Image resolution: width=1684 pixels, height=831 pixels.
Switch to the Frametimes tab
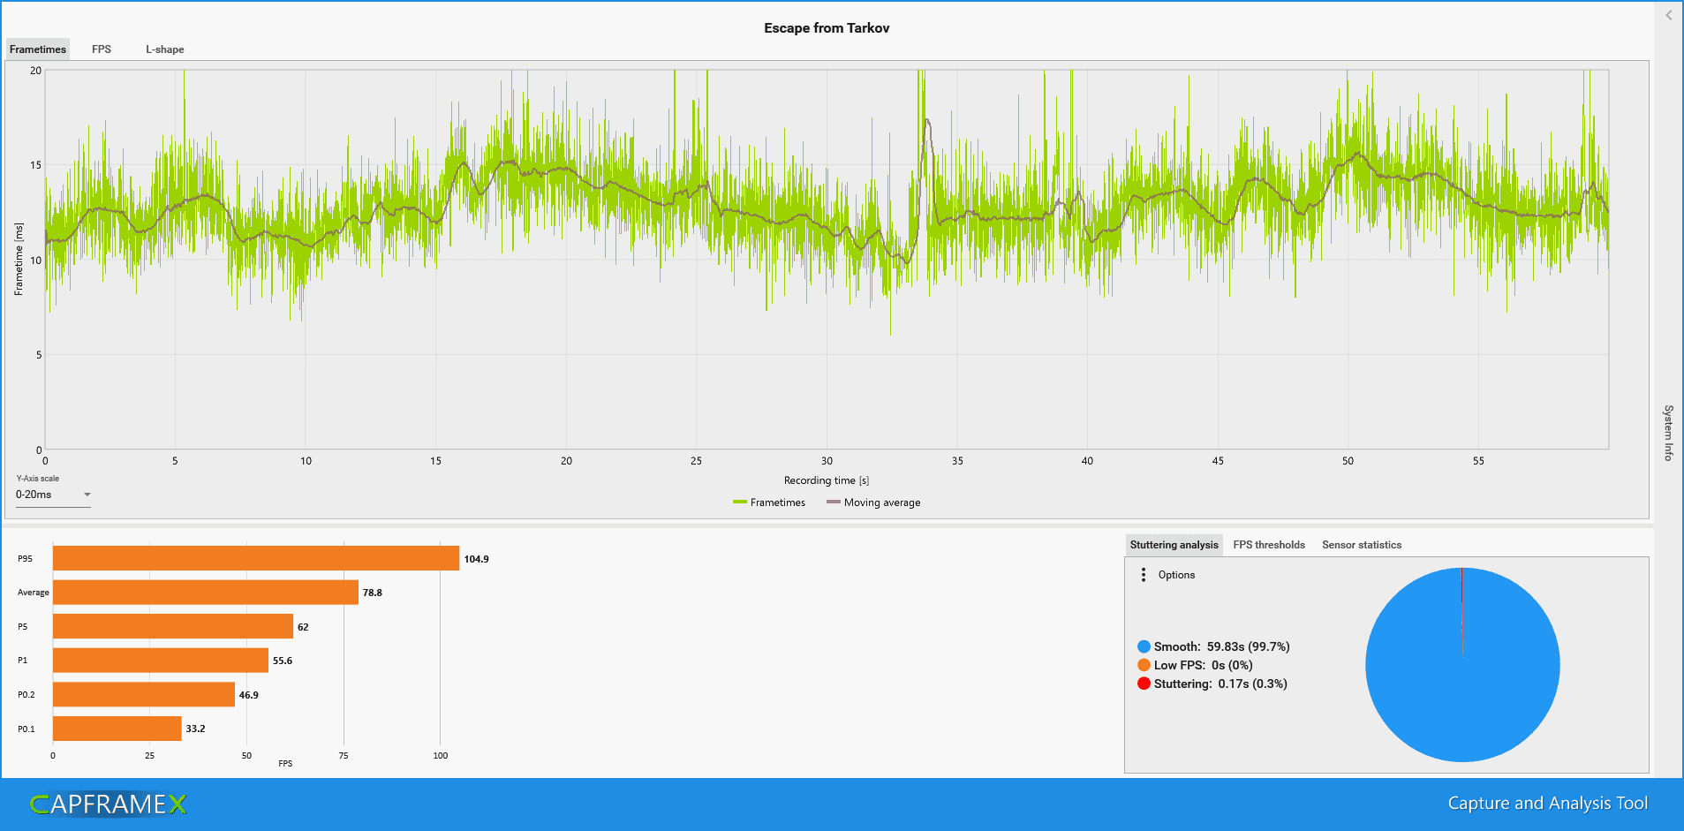(x=38, y=49)
